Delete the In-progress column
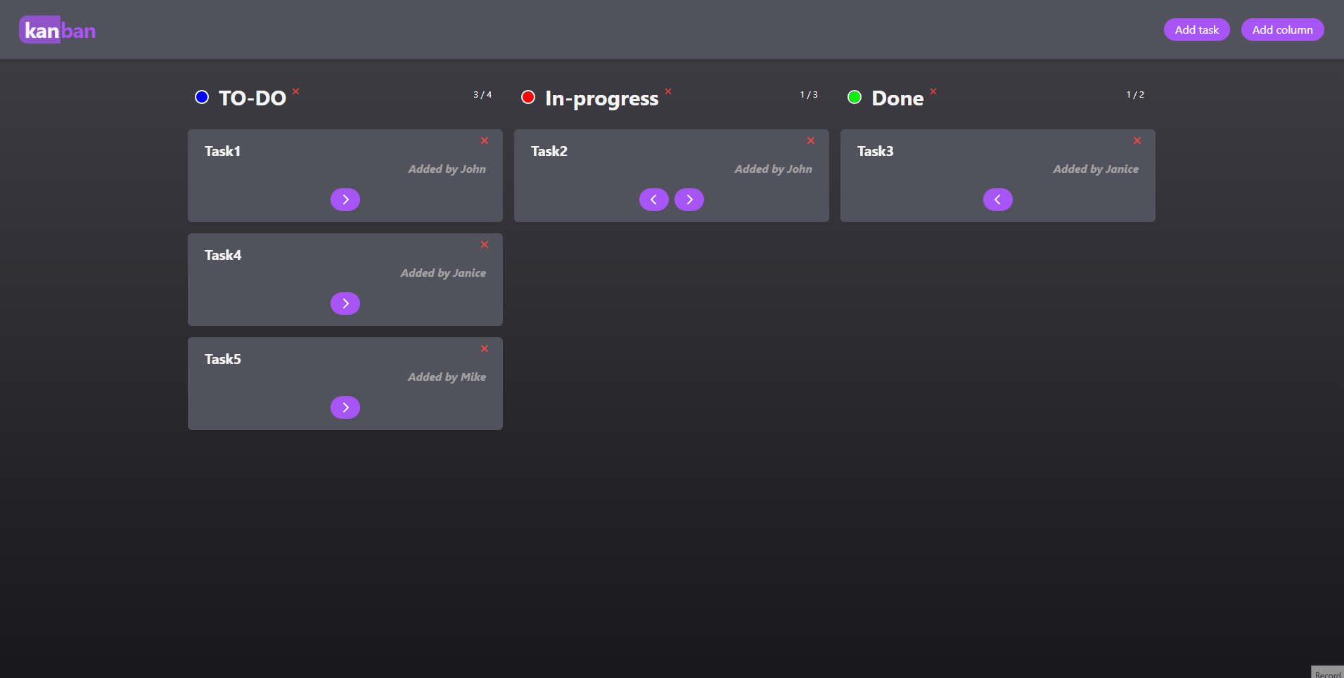Screen dimensions: 1344x678 [x=668, y=91]
